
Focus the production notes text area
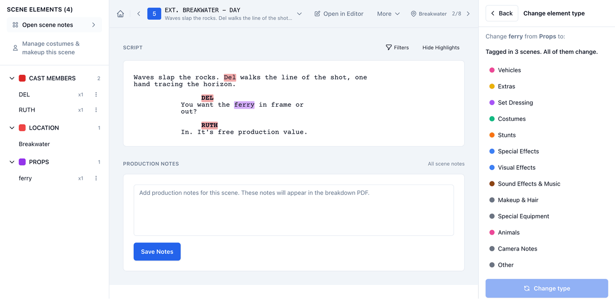click(x=294, y=210)
